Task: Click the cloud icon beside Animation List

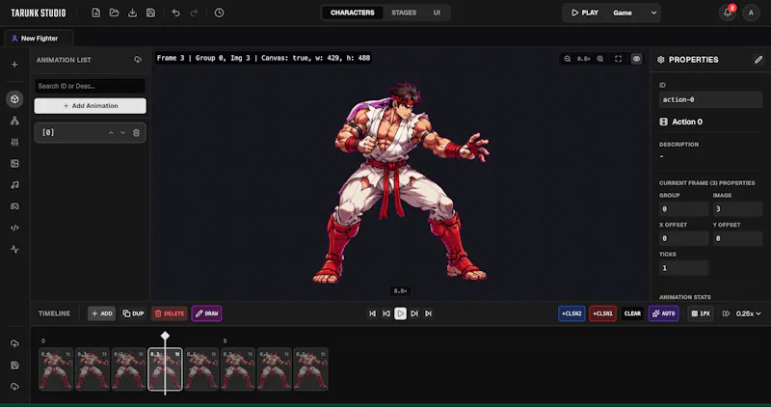Action: coord(138,60)
